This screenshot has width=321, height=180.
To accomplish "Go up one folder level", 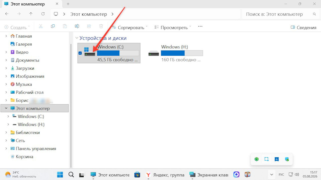I will [x=31, y=14].
